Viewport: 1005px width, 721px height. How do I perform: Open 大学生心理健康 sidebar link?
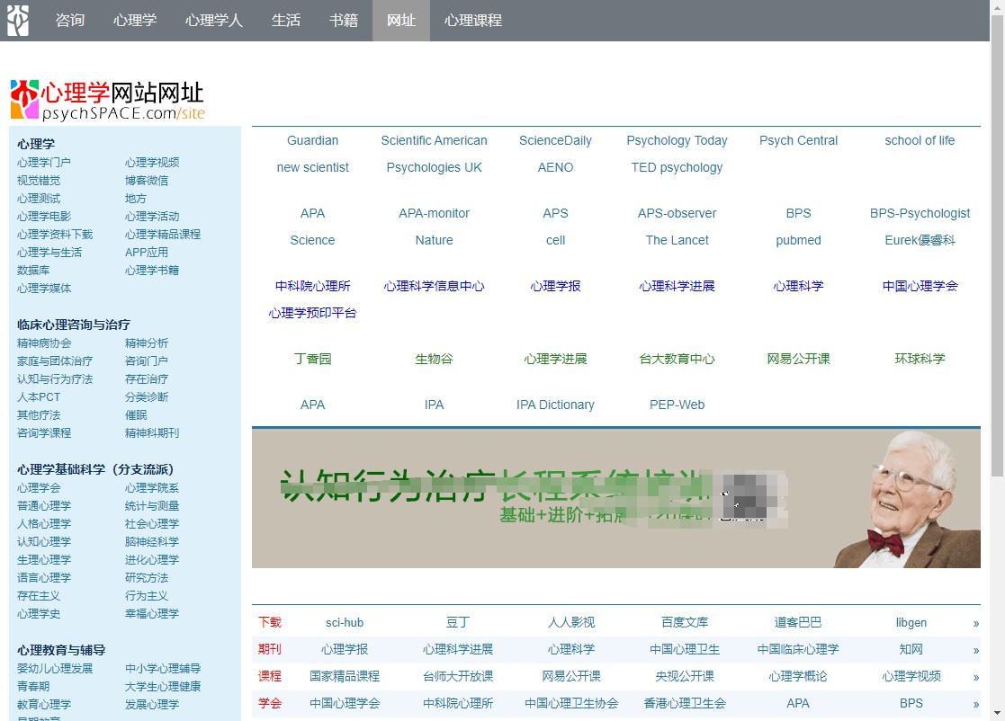click(162, 687)
